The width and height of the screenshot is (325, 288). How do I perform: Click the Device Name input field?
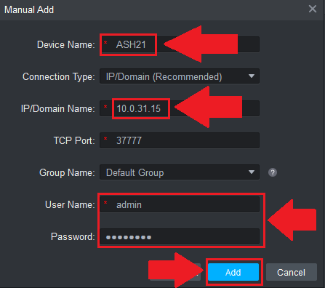click(x=180, y=44)
